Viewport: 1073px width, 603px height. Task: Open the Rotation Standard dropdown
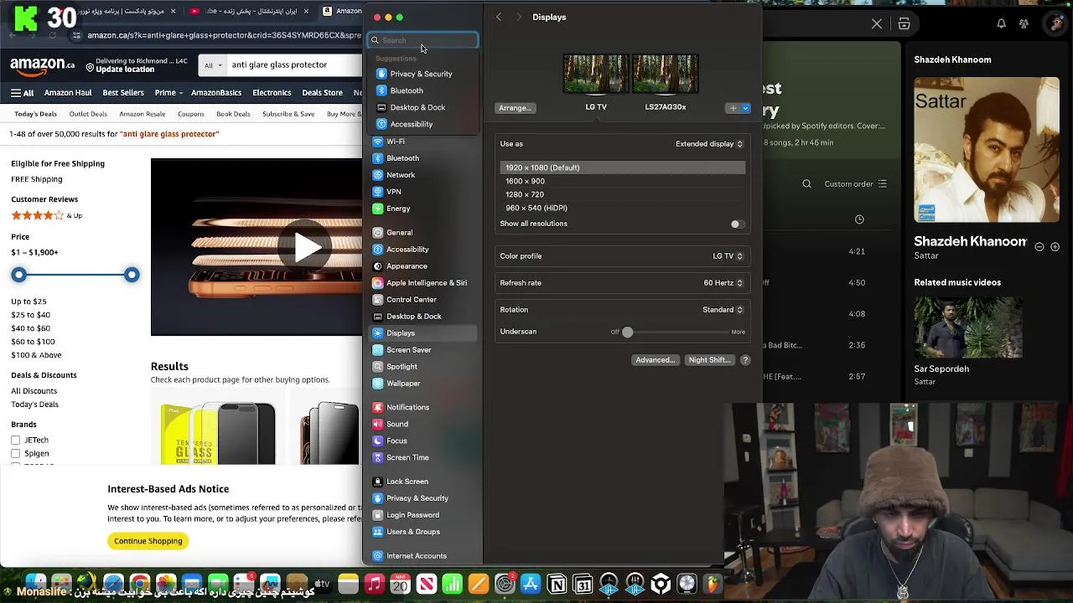[723, 310]
